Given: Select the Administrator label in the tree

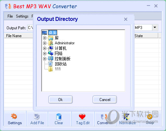Looking at the screenshot, I should pyautogui.click(x=65, y=43).
